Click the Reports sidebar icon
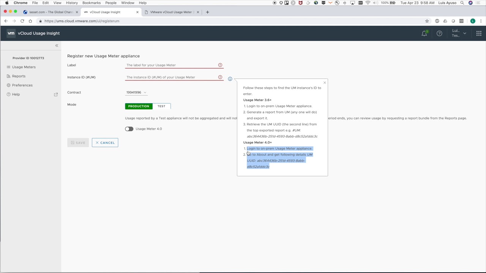The image size is (486, 273). [8, 76]
